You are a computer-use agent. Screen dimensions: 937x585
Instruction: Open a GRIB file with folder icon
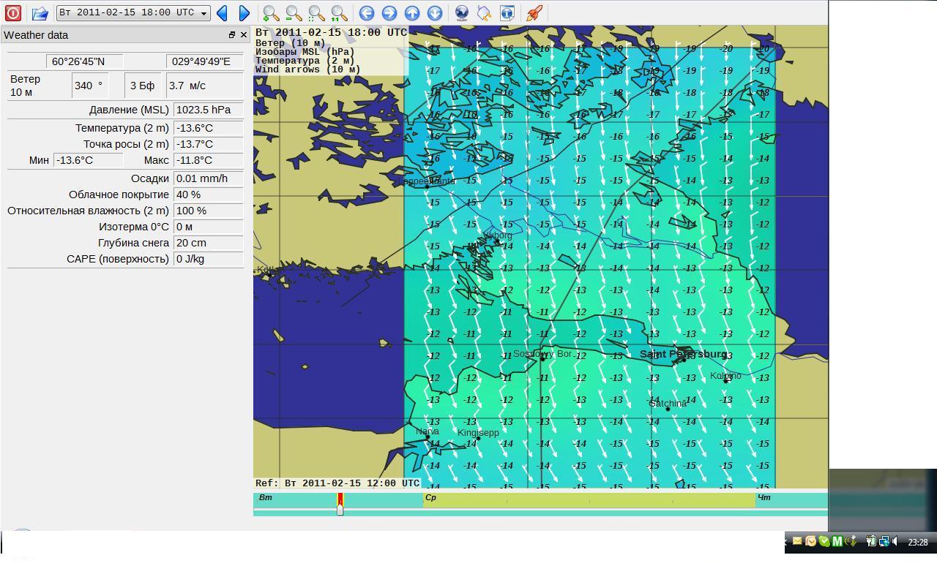[x=40, y=12]
